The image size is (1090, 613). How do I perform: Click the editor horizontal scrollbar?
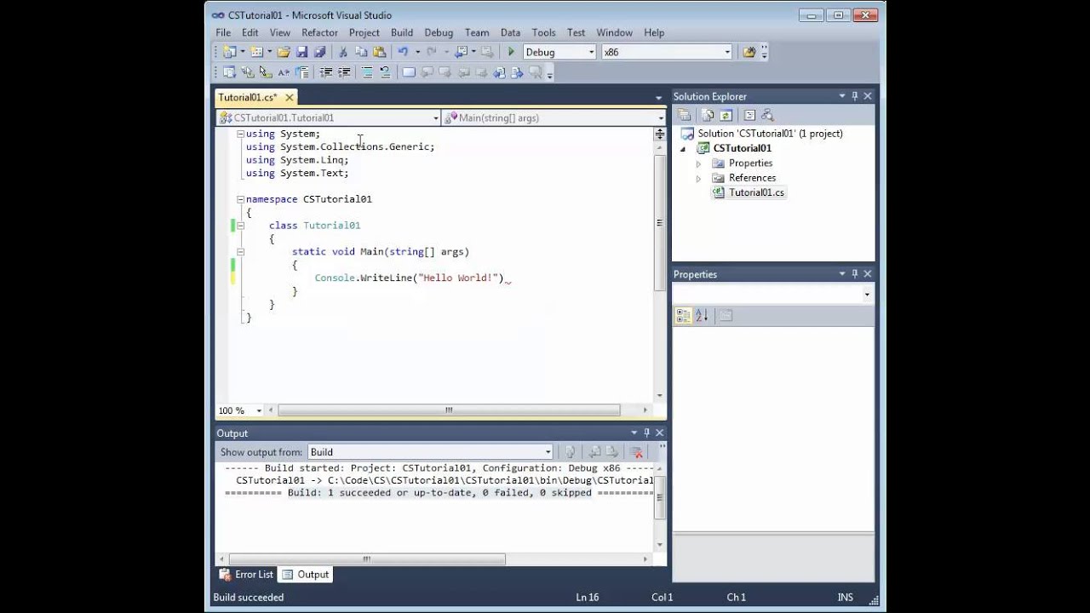tap(449, 410)
